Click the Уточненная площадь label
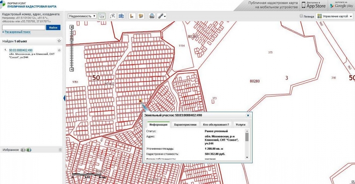 point(160,149)
